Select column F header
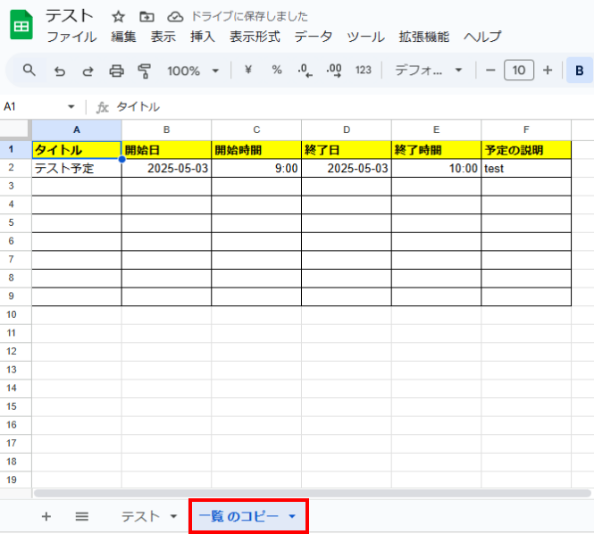This screenshot has height=534, width=594. click(x=526, y=129)
